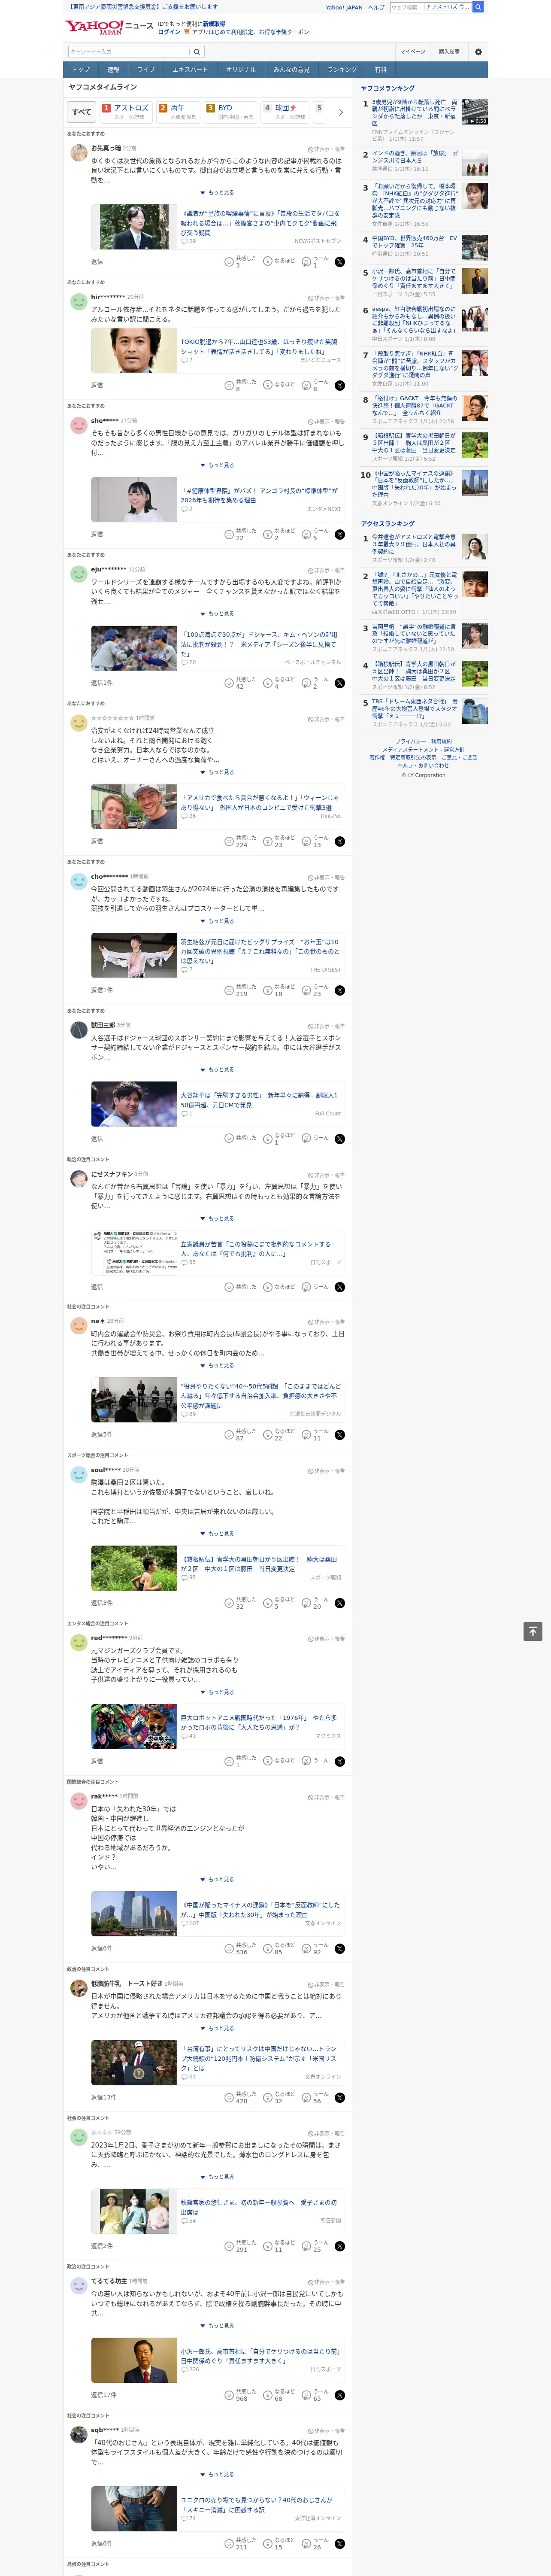This screenshot has height=2576, width=551.
Task: Click 共感した icon on hir******** comment
Action: click(x=229, y=385)
